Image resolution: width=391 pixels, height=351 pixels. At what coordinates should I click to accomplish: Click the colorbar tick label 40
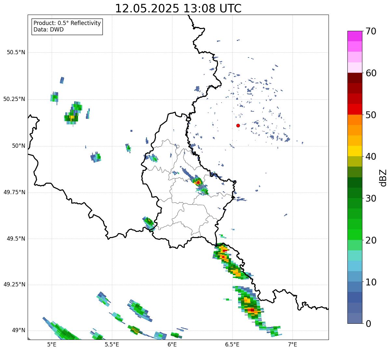point(371,157)
